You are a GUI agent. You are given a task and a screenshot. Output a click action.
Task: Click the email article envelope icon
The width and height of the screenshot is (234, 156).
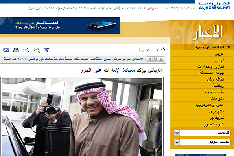point(6,50)
